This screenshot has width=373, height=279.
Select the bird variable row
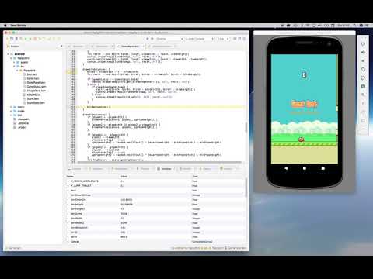[155, 191]
